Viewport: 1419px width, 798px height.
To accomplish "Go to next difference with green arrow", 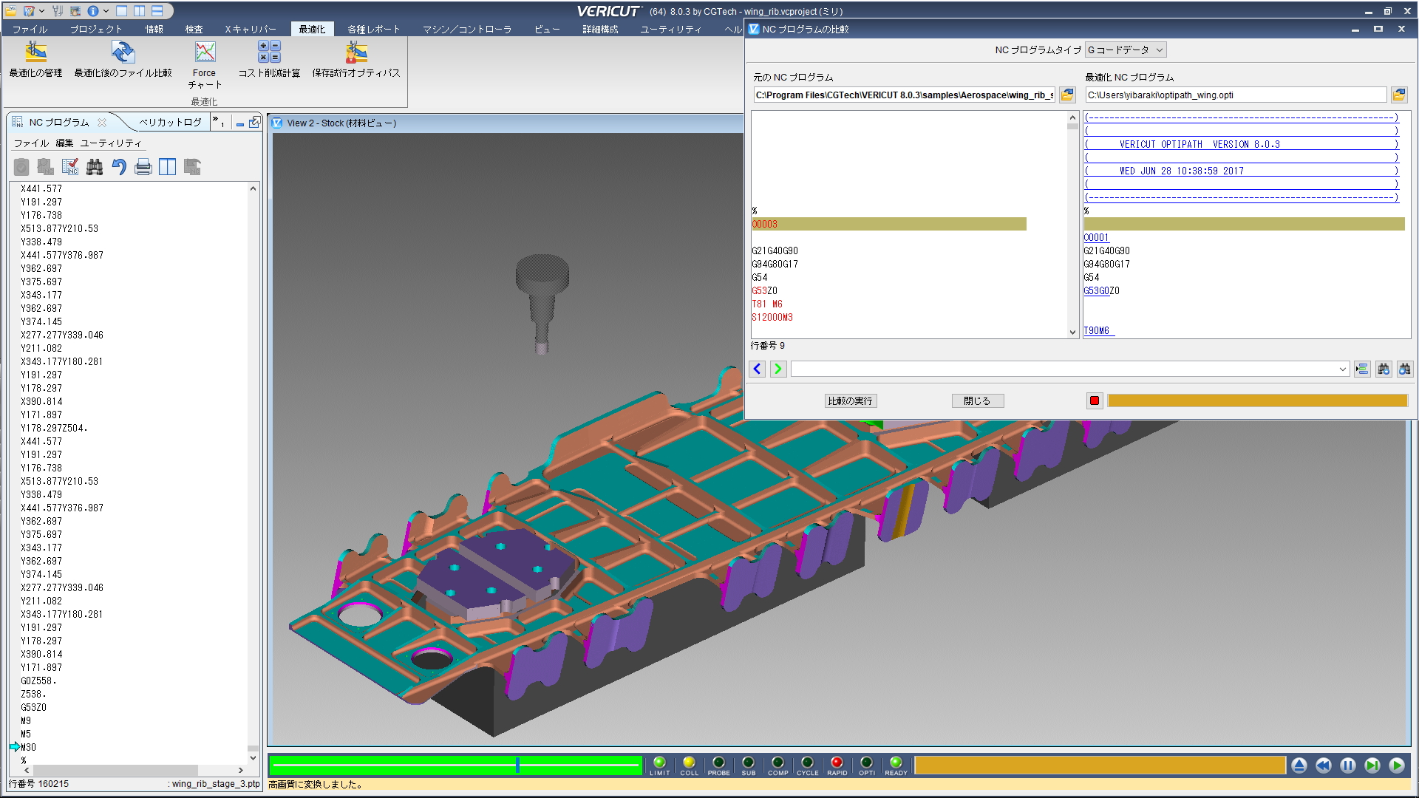I will tap(778, 369).
